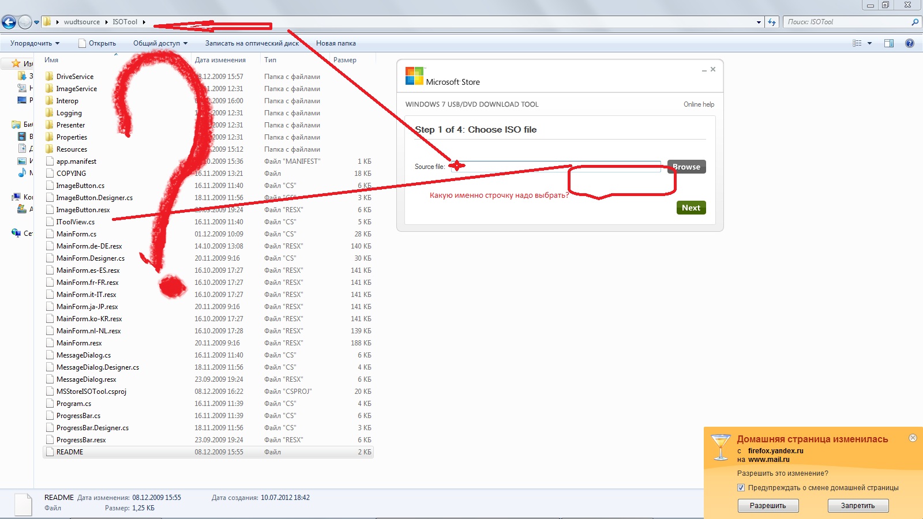
Task: Change view using the view icon
Action: pyautogui.click(x=857, y=43)
